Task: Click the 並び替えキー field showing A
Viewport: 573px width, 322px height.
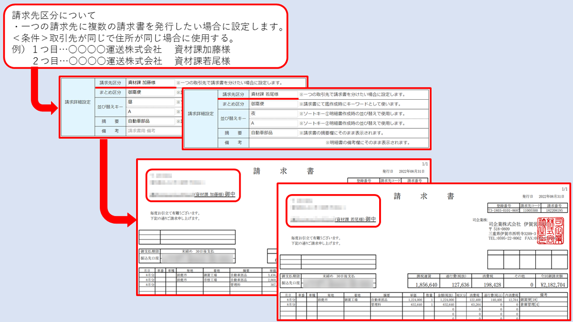Action: click(150, 111)
